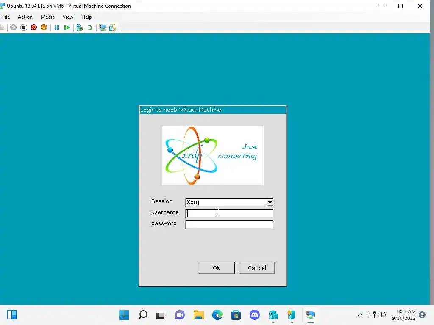Click the xrdp logo image

tap(213, 156)
